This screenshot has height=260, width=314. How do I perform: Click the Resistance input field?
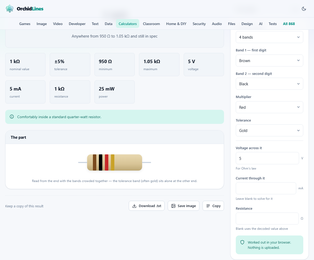(x=267, y=219)
